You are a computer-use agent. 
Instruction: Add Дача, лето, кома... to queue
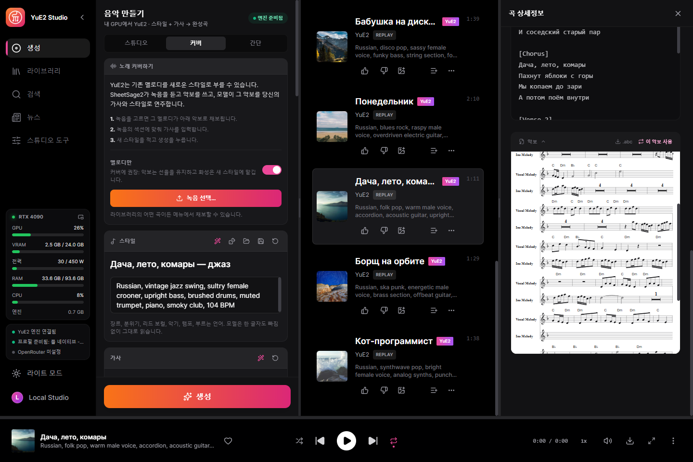point(434,231)
